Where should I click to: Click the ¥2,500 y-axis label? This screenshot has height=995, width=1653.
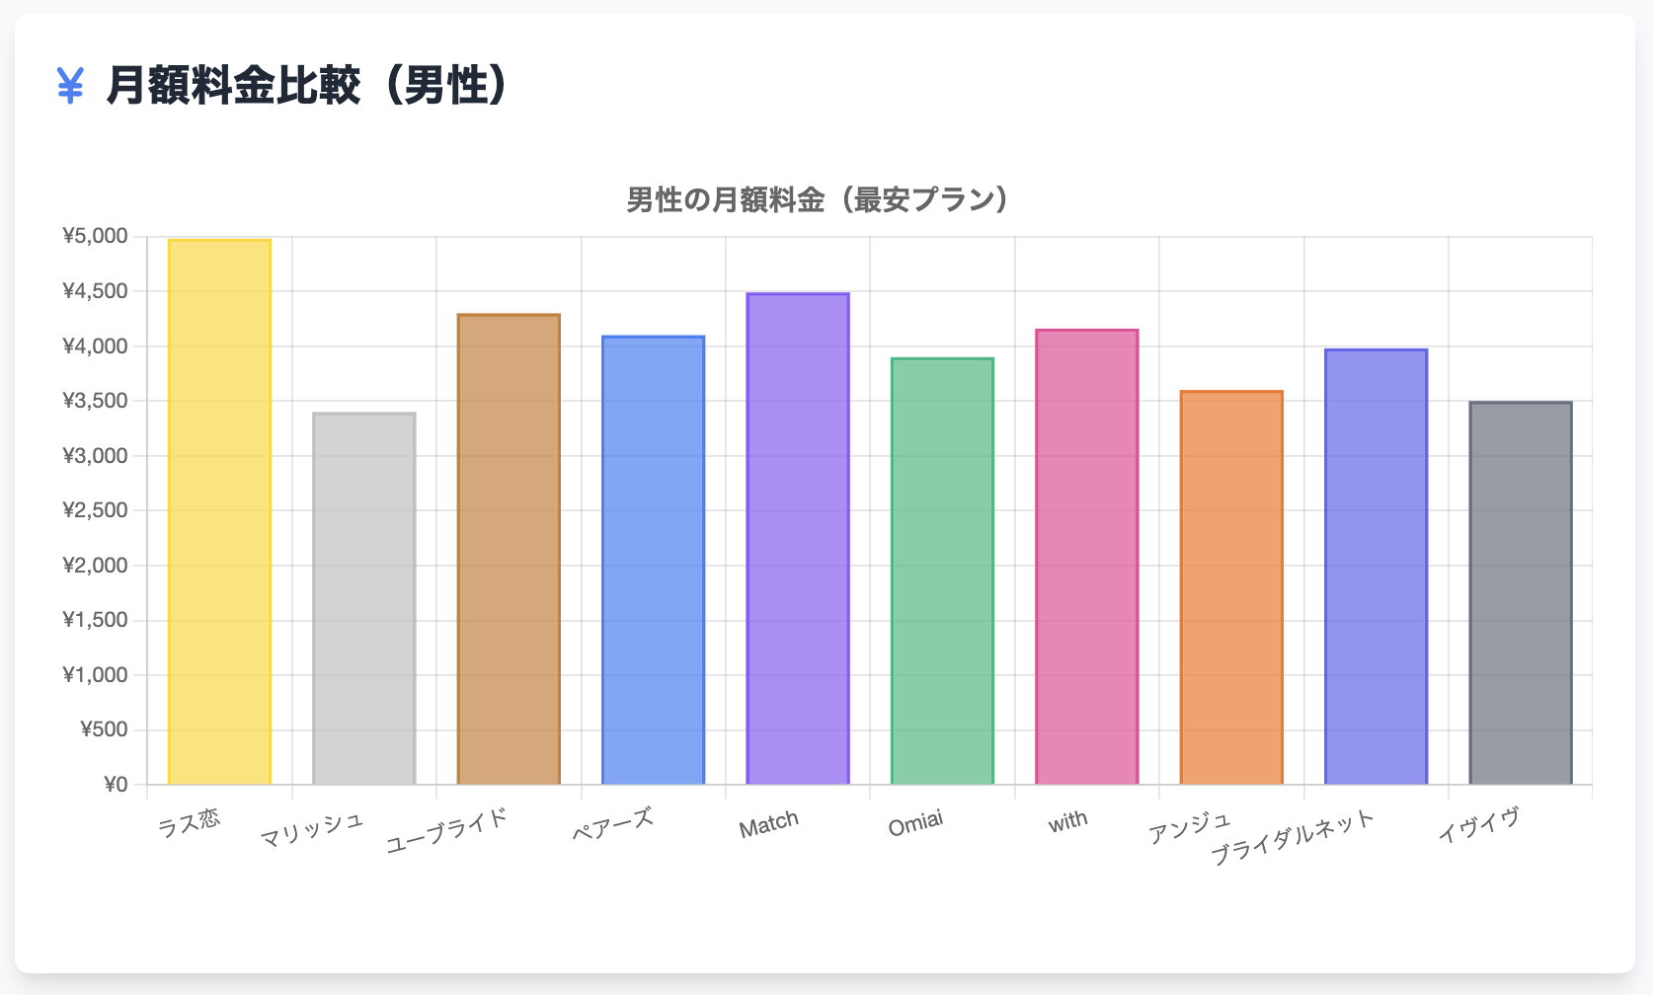(96, 510)
